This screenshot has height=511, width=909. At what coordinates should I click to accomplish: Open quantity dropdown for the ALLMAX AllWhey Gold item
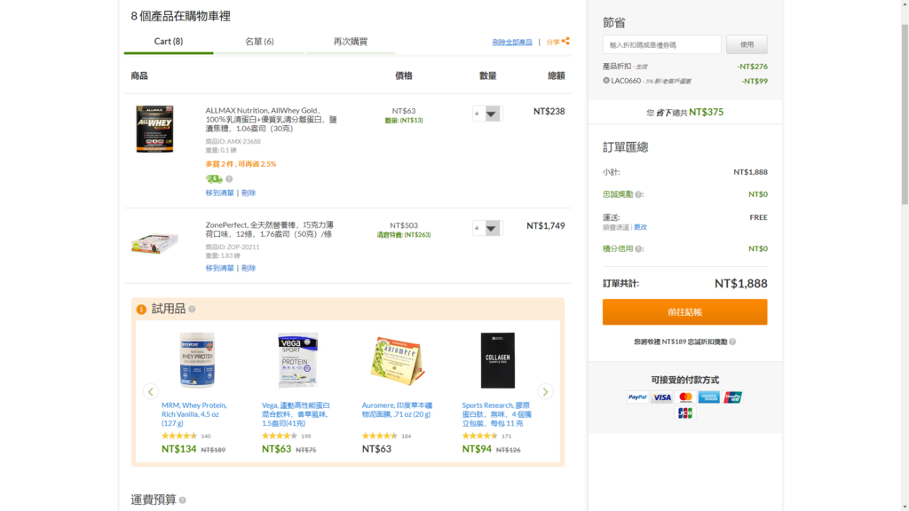(x=491, y=114)
